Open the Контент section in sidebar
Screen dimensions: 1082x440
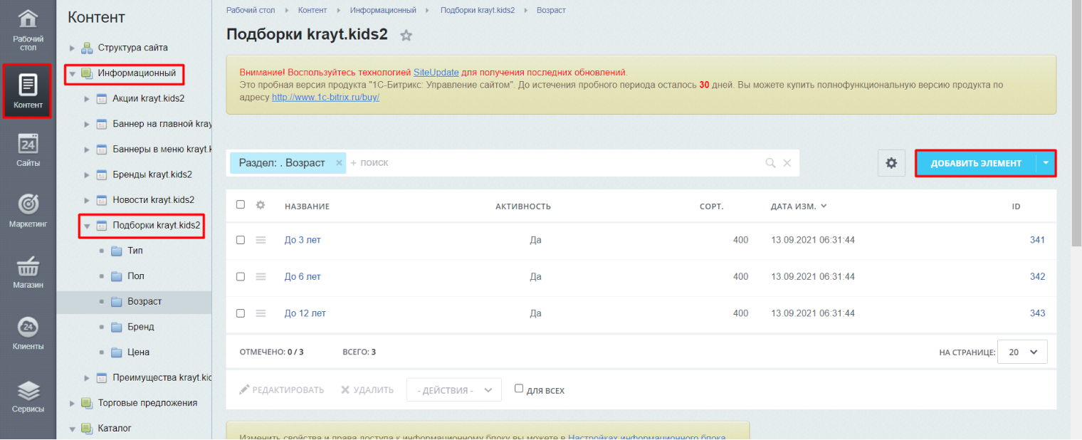(28, 90)
